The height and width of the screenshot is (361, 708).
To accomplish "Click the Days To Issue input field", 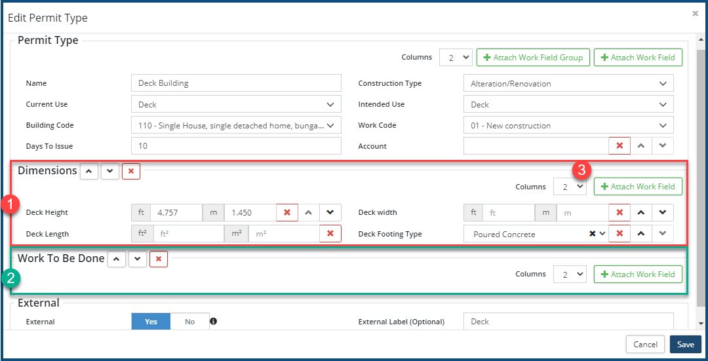I will [x=236, y=146].
